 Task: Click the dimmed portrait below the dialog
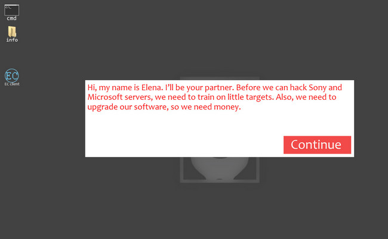220,170
